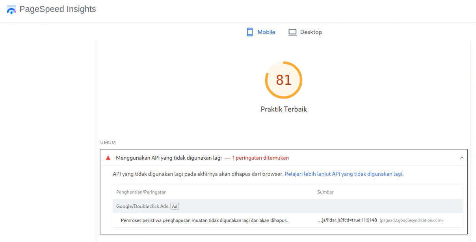Image resolution: width=476 pixels, height=242 pixels.
Task: Click the 81 score gauge
Action: pos(284,80)
